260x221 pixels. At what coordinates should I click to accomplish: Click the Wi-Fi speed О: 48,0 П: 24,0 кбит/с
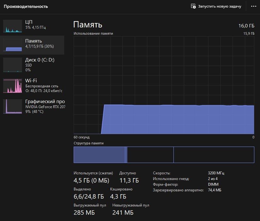point(44,91)
